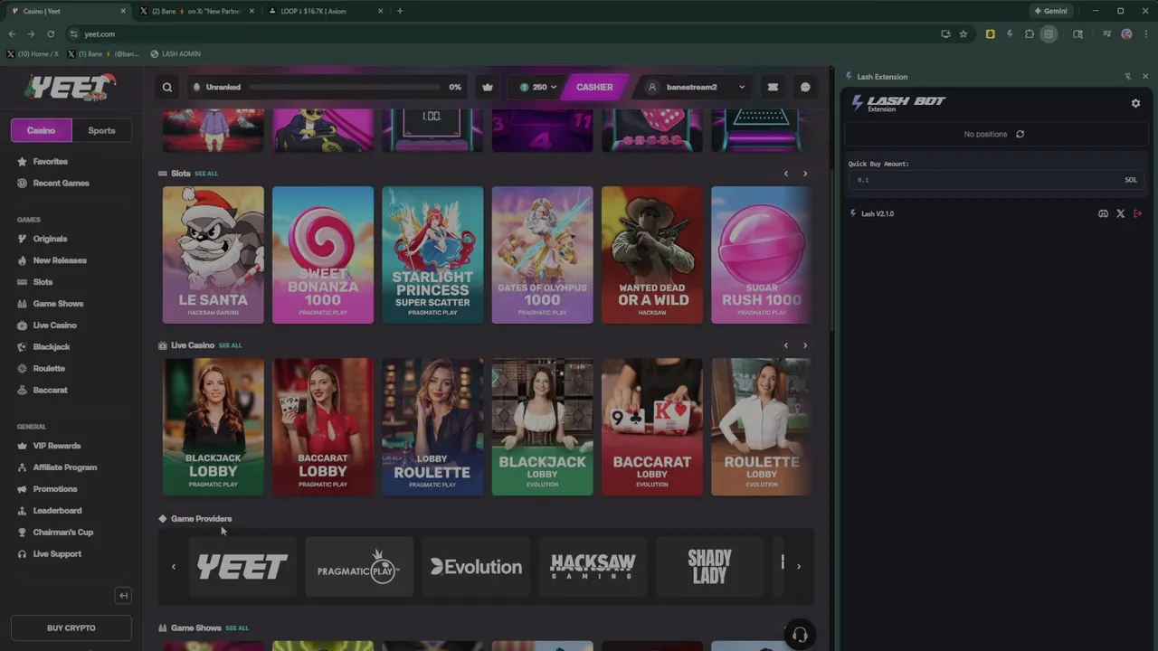Screen dimensions: 1158x651
Task: Expand the banestream2 account dropdown
Action: click(696, 87)
